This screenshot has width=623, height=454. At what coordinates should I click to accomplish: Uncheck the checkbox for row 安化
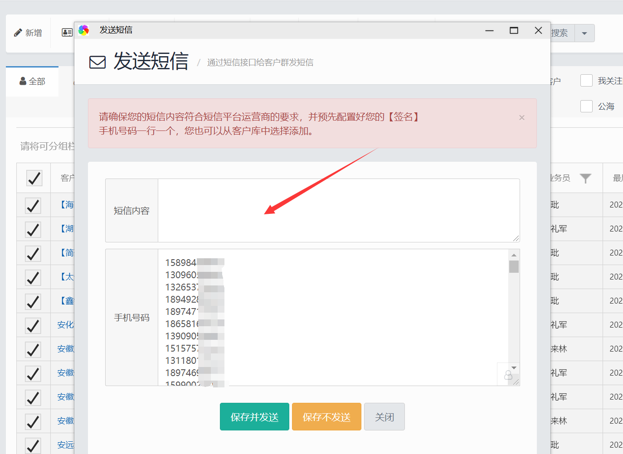(x=33, y=325)
